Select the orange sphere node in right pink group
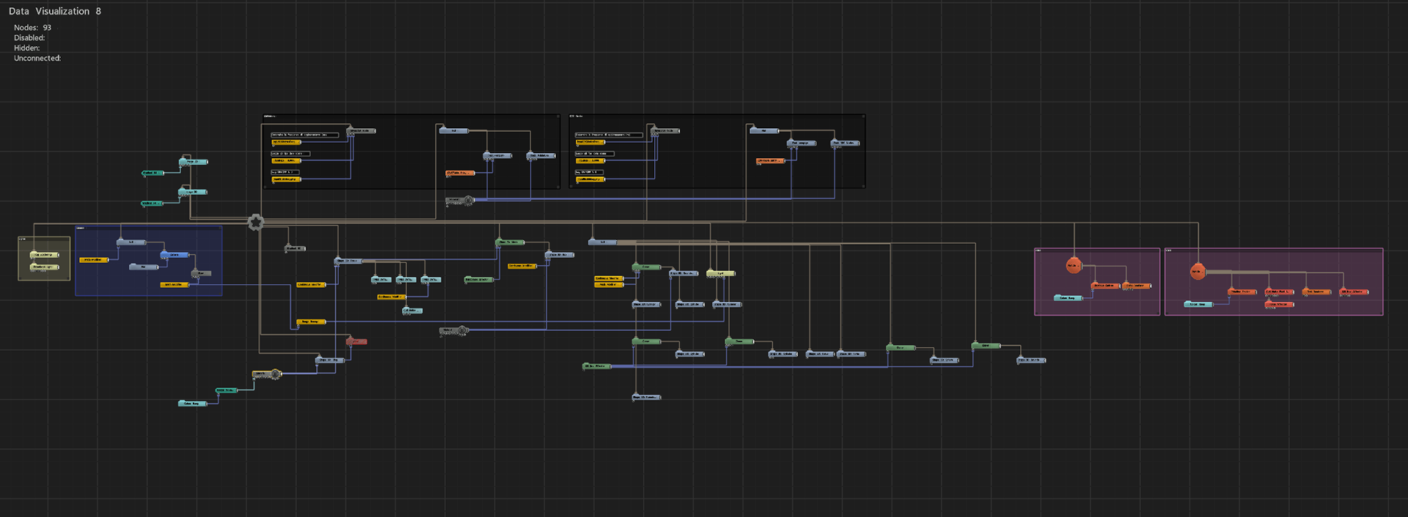1408x517 pixels. (x=1198, y=272)
